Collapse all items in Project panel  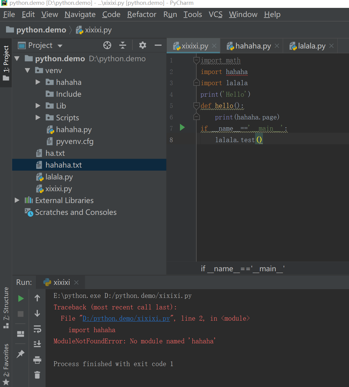(x=123, y=45)
